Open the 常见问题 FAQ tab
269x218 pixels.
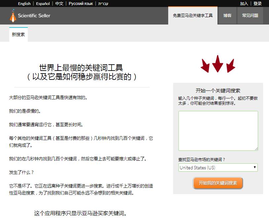point(250,16)
